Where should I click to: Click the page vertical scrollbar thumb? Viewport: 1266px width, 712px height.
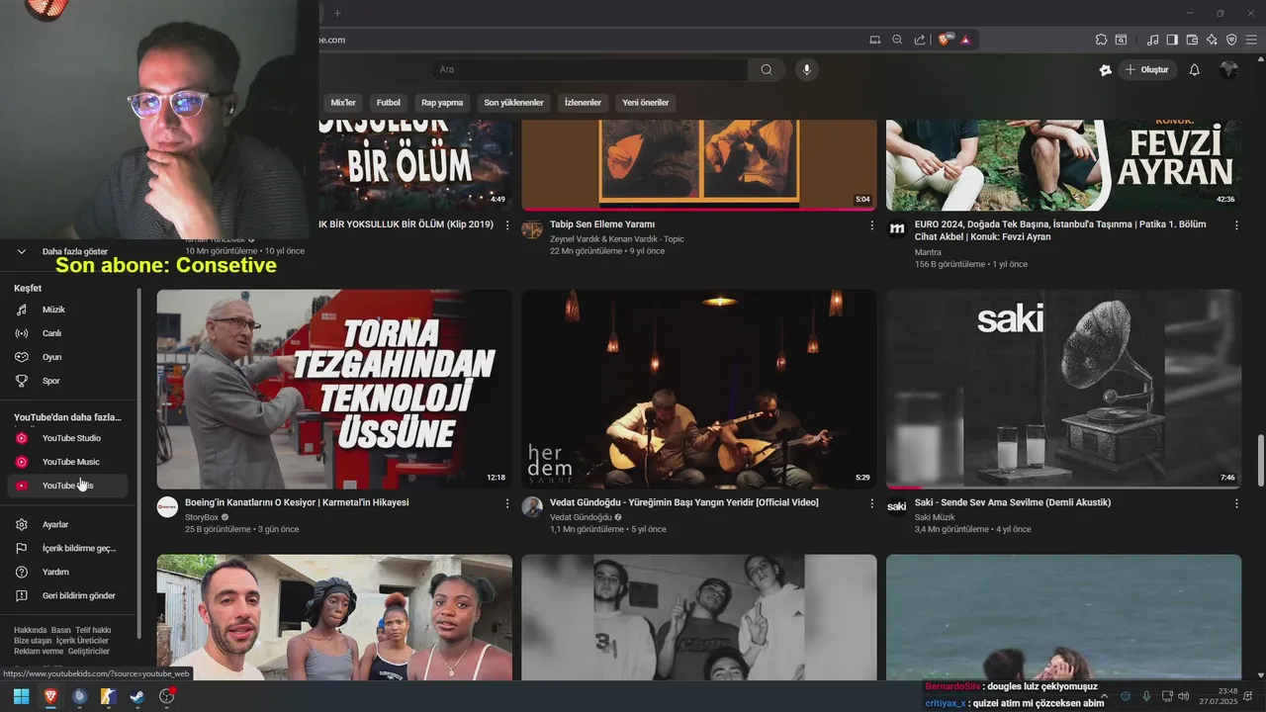(1260, 460)
